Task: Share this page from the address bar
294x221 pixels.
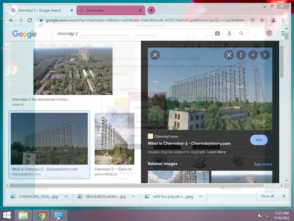Action: click(253, 20)
